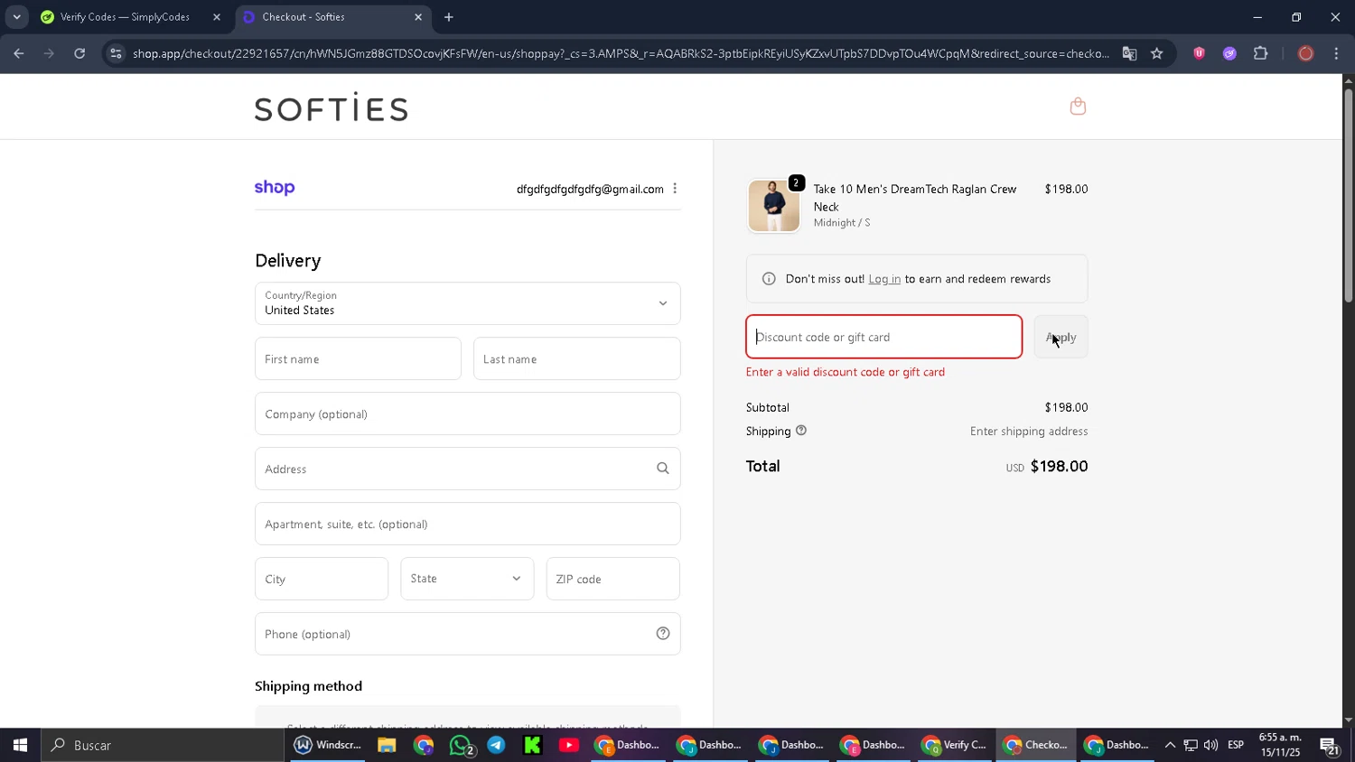1355x762 pixels.
Task: Close the Verify Codes — SimplyCodes tab
Action: click(217, 17)
